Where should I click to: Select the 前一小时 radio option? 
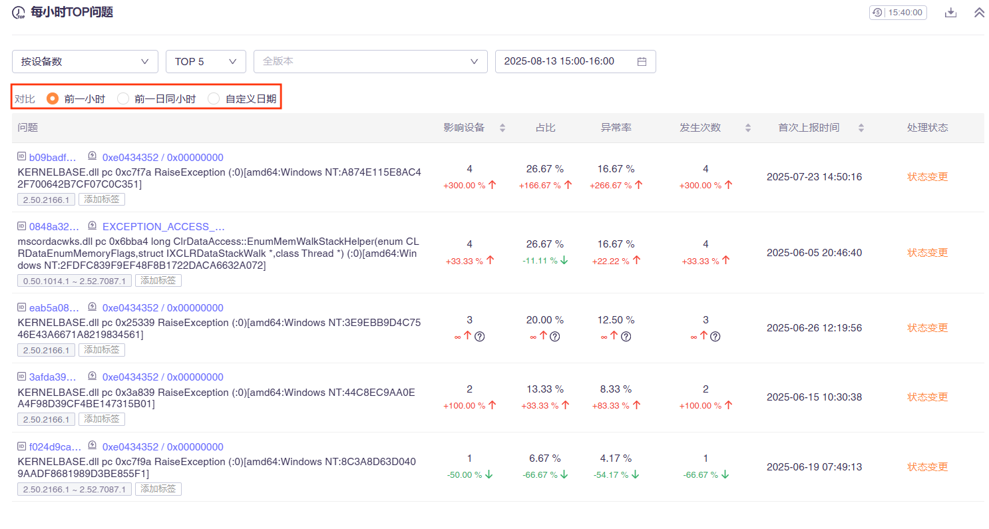[53, 98]
